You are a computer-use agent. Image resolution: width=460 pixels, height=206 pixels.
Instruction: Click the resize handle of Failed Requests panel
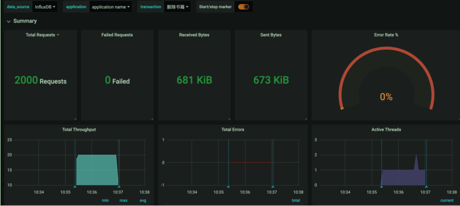point(152,119)
